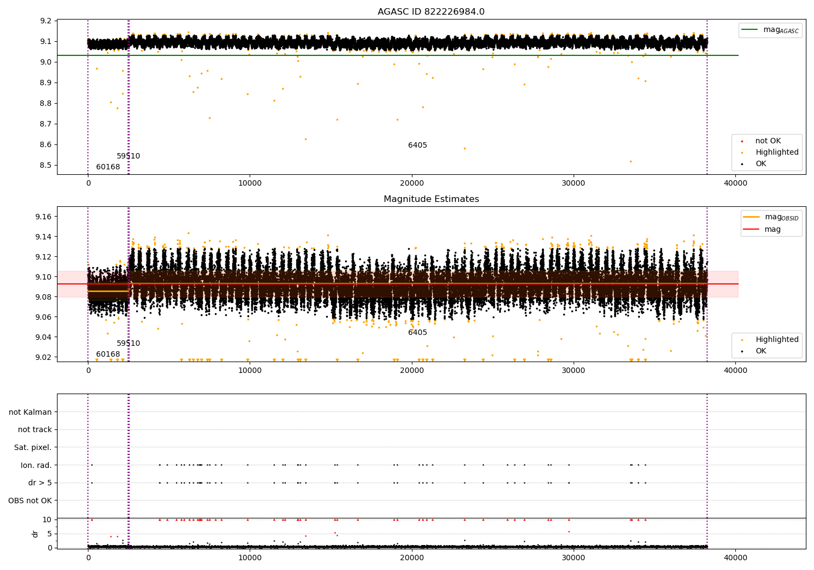Click '60168' annotation in Magnitude Estimates plot
This screenshot has width=814, height=570.
click(x=108, y=354)
